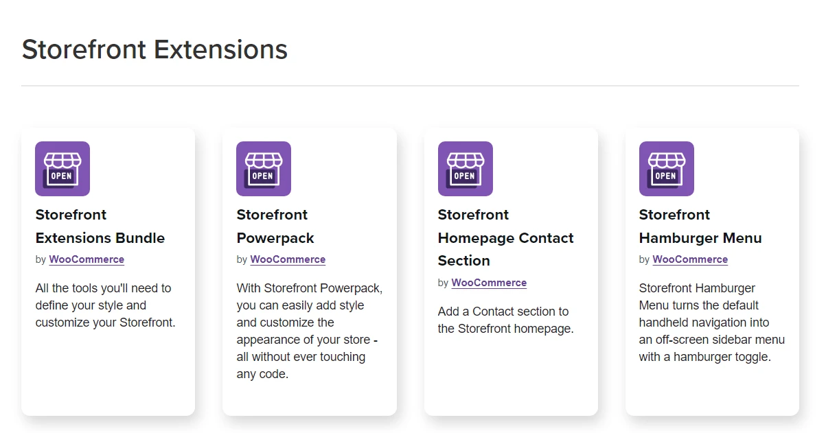The height and width of the screenshot is (433, 826).
Task: Follow WooCommerce link under Extensions Bundle
Action: pyautogui.click(x=87, y=259)
